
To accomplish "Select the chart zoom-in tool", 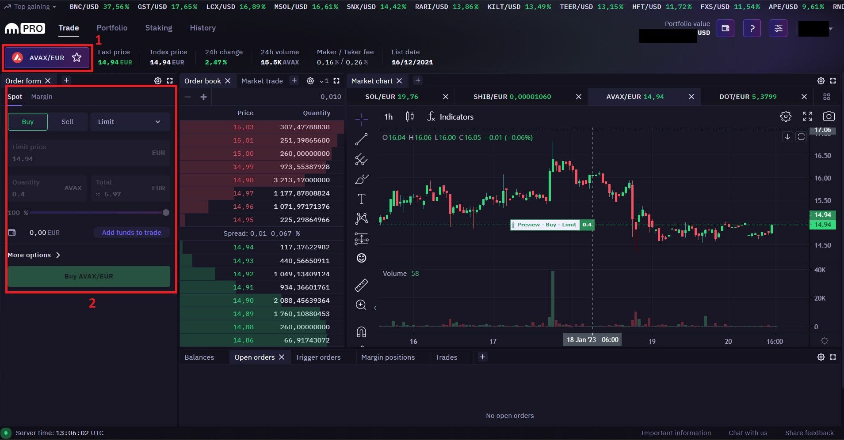I will pos(361,305).
